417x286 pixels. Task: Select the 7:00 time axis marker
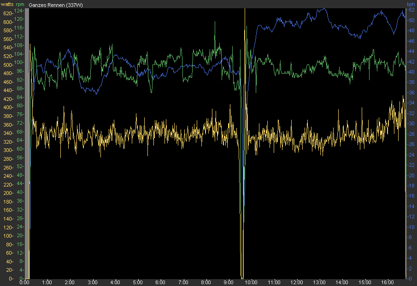pos(183,282)
